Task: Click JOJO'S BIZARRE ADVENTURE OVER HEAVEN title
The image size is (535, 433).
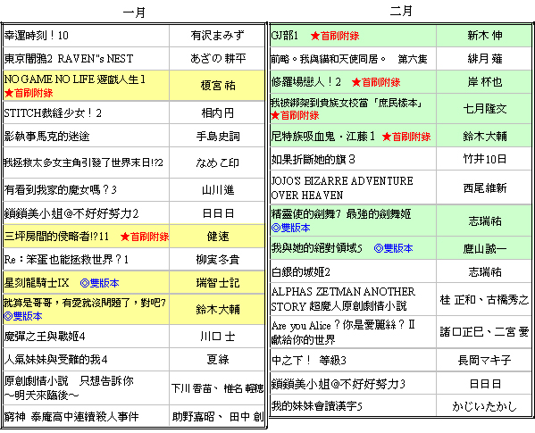Action: (342, 187)
